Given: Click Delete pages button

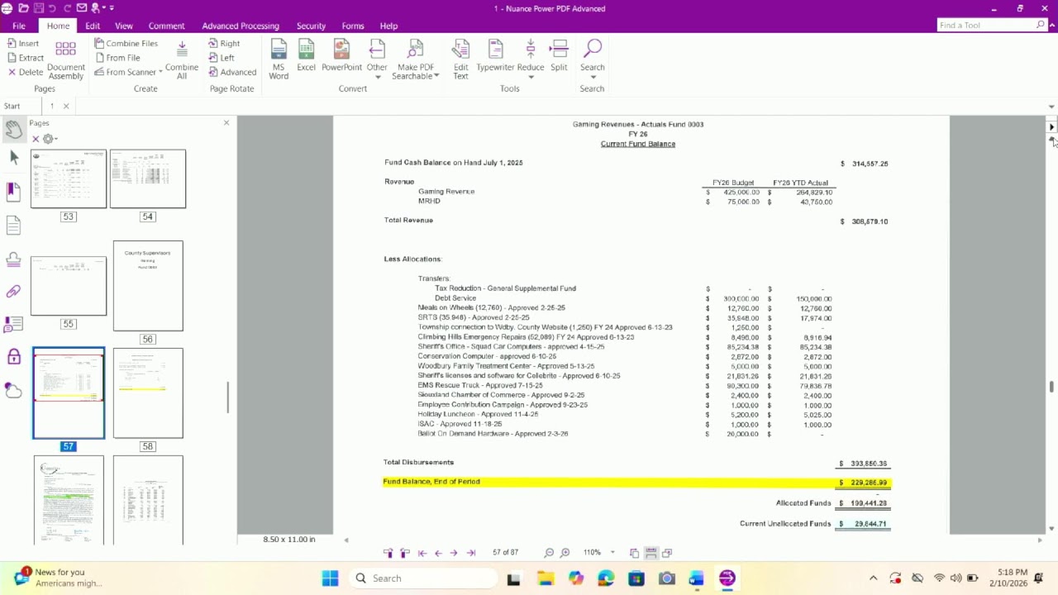Looking at the screenshot, I should (26, 72).
